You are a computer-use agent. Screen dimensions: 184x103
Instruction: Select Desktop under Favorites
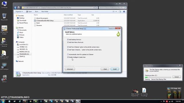22,18
